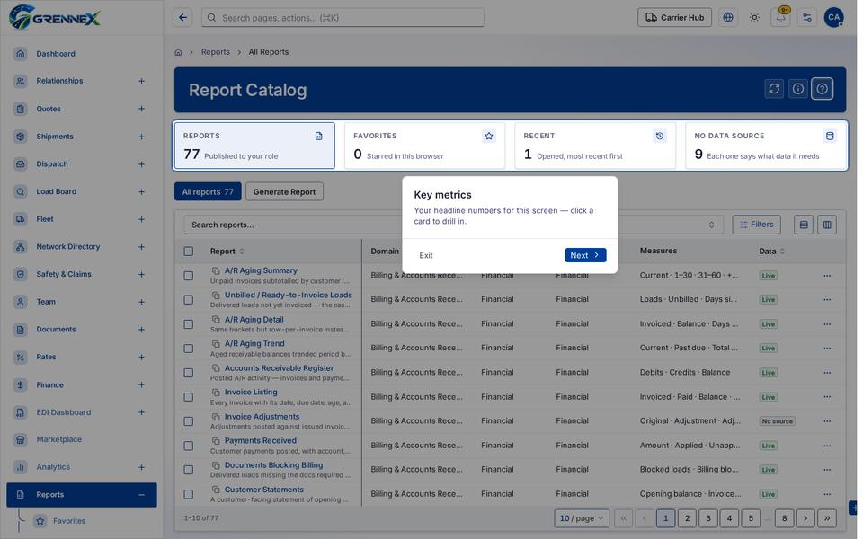
Task: Open the 10 / page size dropdown
Action: point(582,518)
